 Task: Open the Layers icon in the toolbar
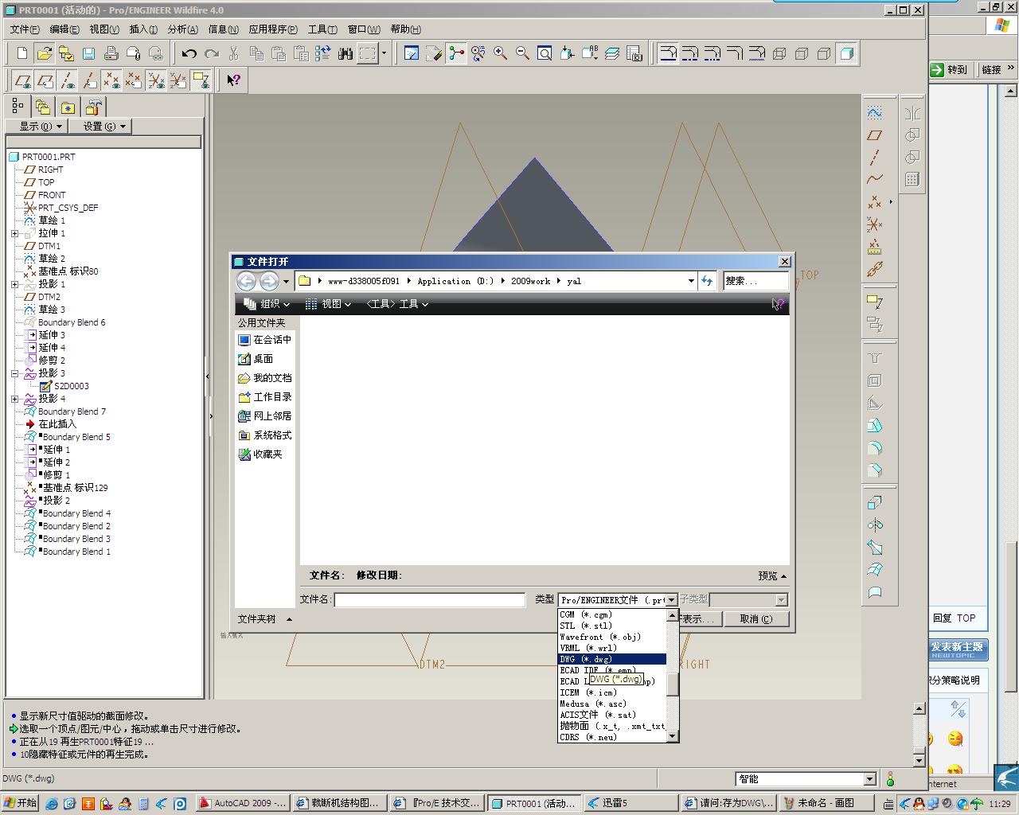612,53
